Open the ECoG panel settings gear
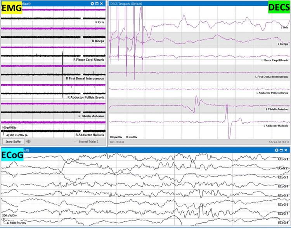Screen dimensions: 291x229 pos(277,150)
